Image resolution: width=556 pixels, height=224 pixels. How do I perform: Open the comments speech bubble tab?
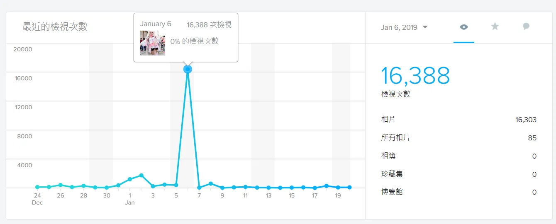point(526,26)
